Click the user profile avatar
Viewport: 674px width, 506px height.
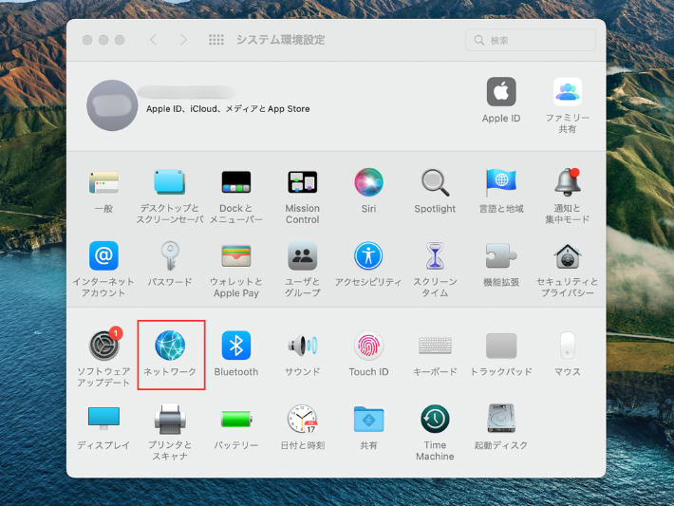pos(112,105)
